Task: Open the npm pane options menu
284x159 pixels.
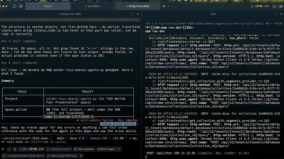Action: pyautogui.click(x=276, y=14)
